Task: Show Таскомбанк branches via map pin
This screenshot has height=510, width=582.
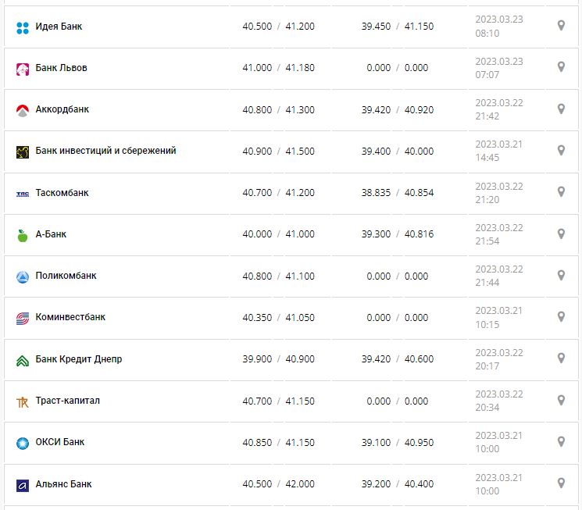Action: [561, 192]
